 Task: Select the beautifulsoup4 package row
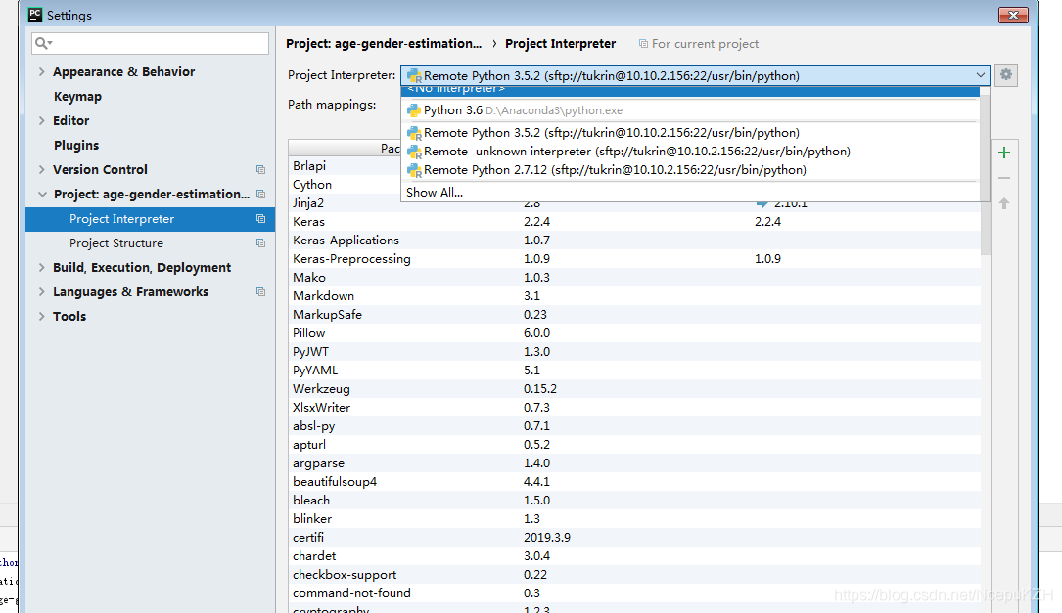tap(634, 482)
